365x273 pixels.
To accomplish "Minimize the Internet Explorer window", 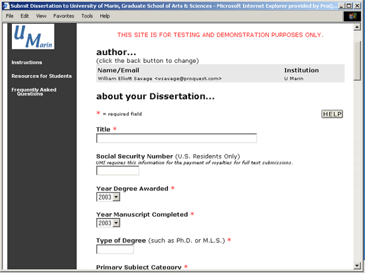I will click(x=341, y=6).
